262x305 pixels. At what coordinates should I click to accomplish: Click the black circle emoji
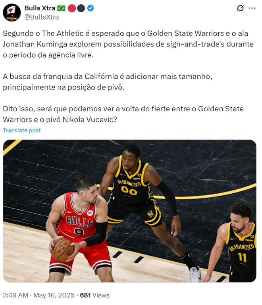click(x=81, y=8)
